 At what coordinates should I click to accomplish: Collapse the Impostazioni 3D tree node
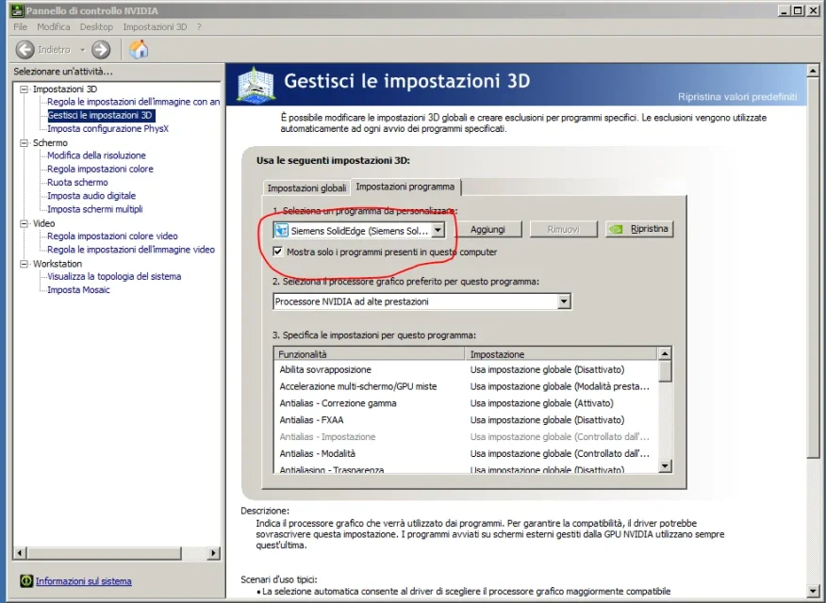pos(25,89)
